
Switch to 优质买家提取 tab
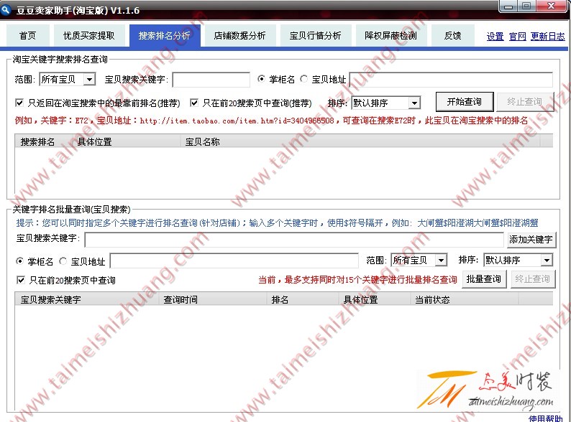(89, 36)
